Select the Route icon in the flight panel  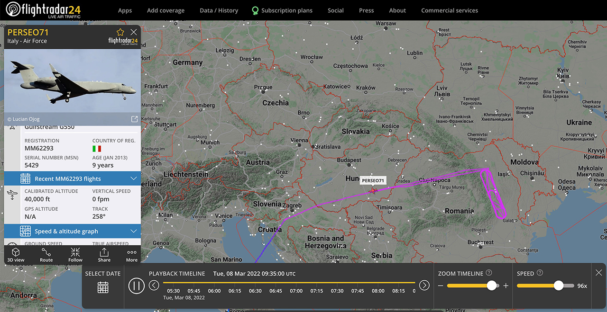pyautogui.click(x=46, y=255)
